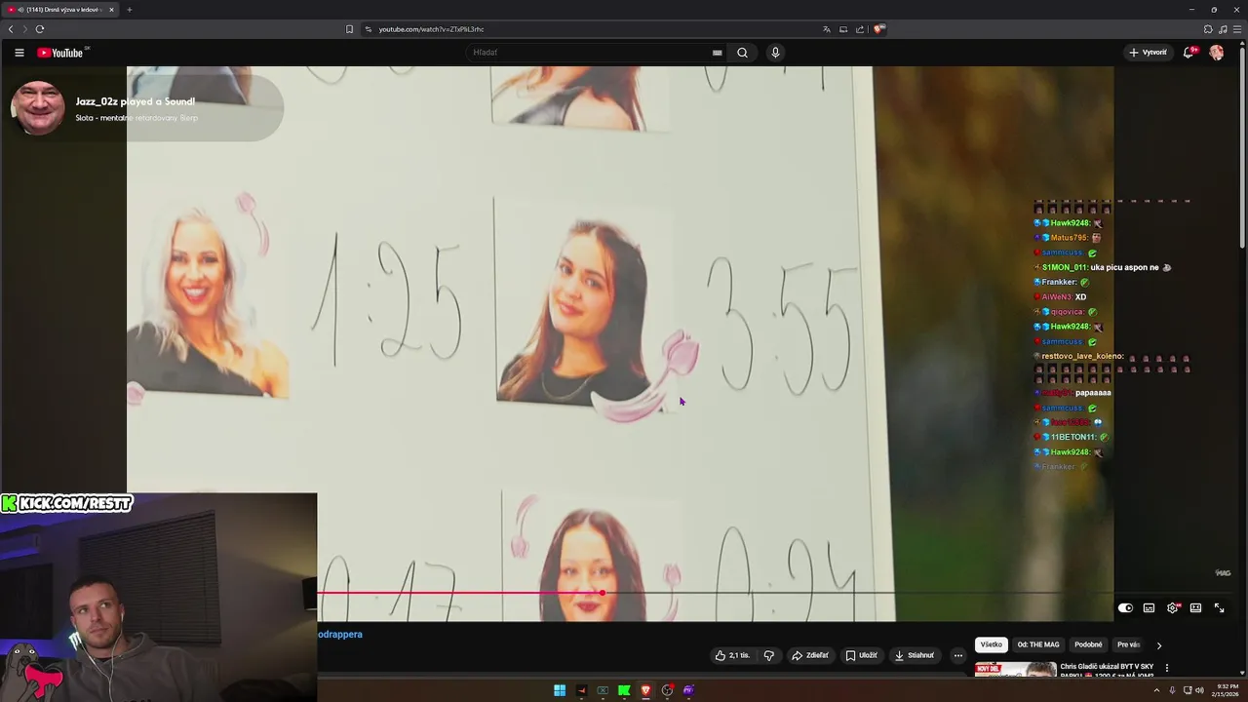This screenshot has width=1248, height=702.
Task: Open Brave browser from the taskbar
Action: [x=645, y=690]
